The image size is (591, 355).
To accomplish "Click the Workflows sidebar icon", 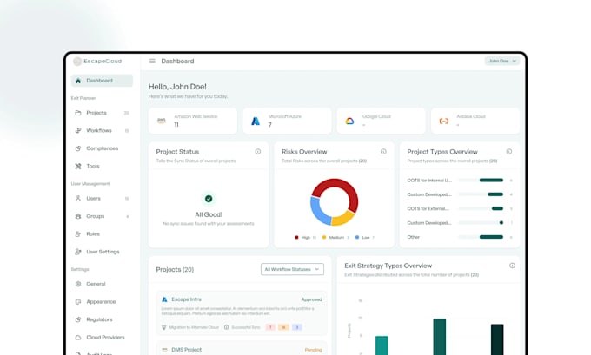I will (x=78, y=131).
